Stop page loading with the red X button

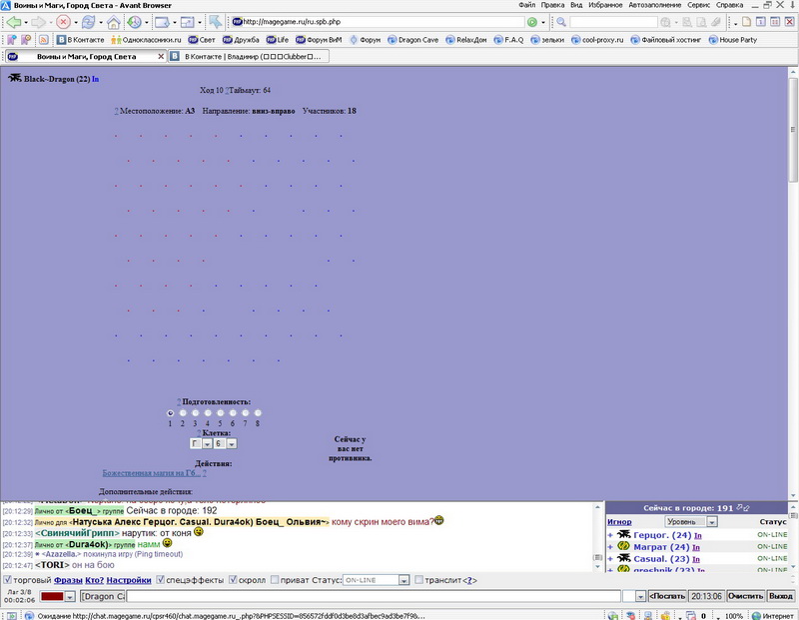[x=63, y=22]
